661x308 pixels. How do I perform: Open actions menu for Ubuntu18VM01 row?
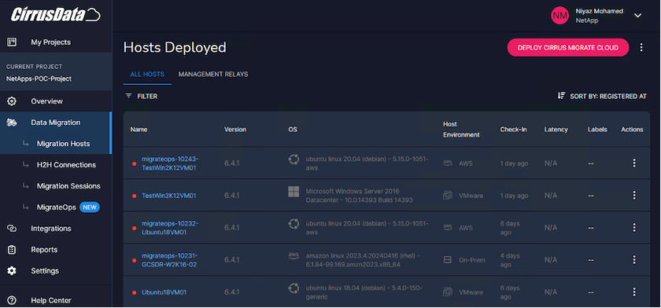[x=634, y=292]
